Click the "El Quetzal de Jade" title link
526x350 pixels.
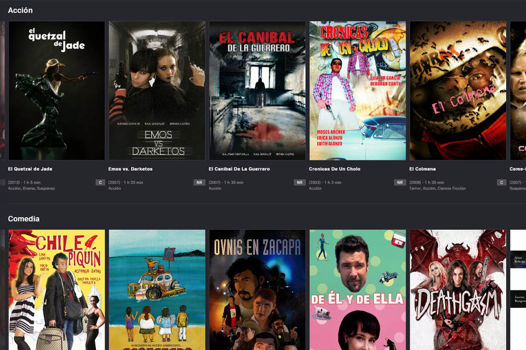pos(30,169)
